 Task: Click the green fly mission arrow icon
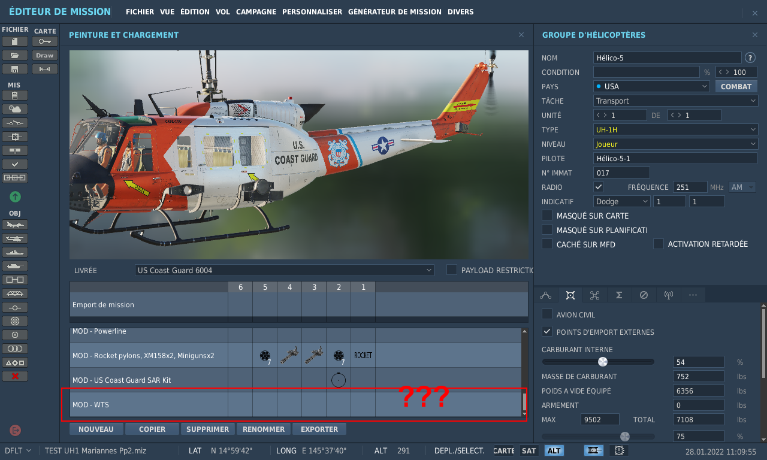(x=15, y=196)
